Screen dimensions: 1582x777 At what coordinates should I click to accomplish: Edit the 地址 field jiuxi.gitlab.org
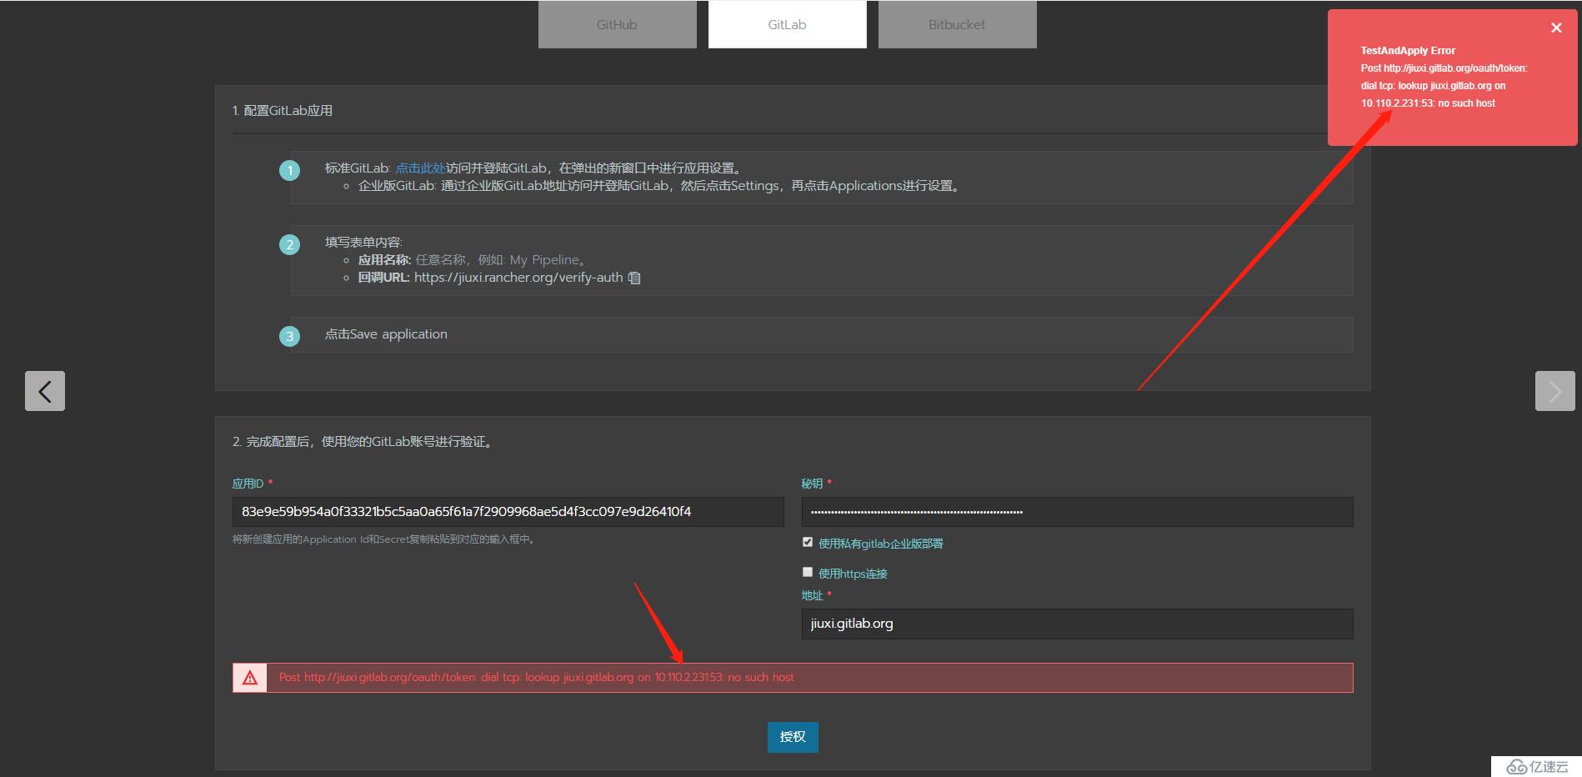pyautogui.click(x=1077, y=624)
